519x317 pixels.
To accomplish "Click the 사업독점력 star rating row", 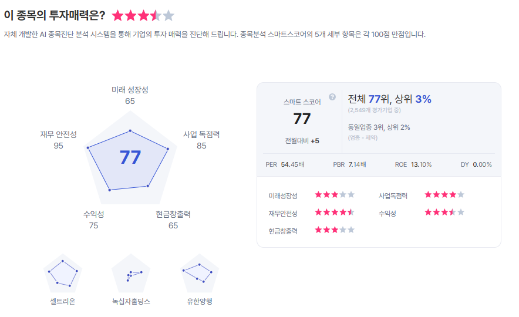I will [444, 195].
